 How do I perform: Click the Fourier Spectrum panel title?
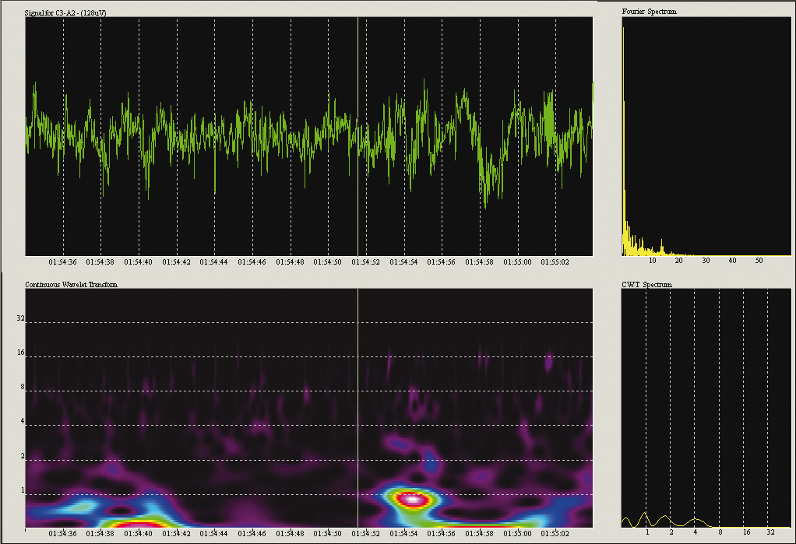click(x=649, y=12)
